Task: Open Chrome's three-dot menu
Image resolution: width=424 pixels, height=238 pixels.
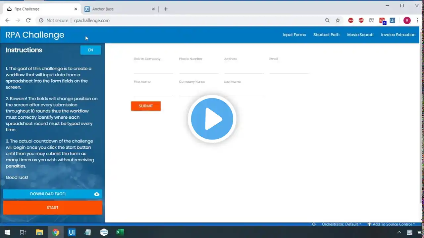Action: point(417,20)
